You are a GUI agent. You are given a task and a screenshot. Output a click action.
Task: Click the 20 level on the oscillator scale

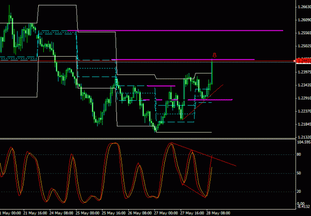point(299,192)
